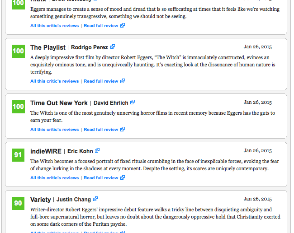Viewport: 294px width, 233px height.
Task: Click the Jan 26, 2015 date on Variety review
Action: pyautogui.click(x=258, y=199)
